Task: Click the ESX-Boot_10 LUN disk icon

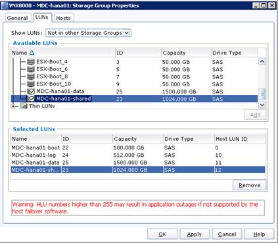Action: (x=31, y=84)
